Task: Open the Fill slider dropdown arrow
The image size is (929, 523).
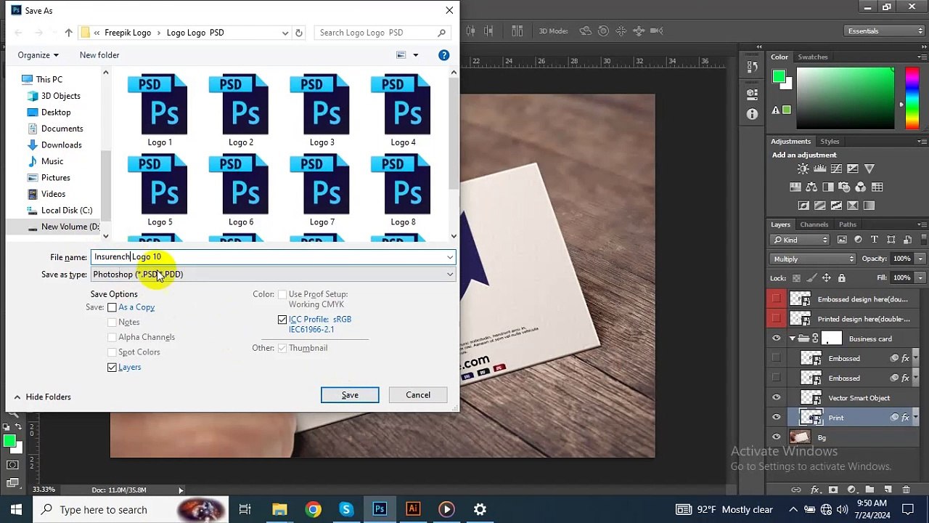Action: point(920,278)
